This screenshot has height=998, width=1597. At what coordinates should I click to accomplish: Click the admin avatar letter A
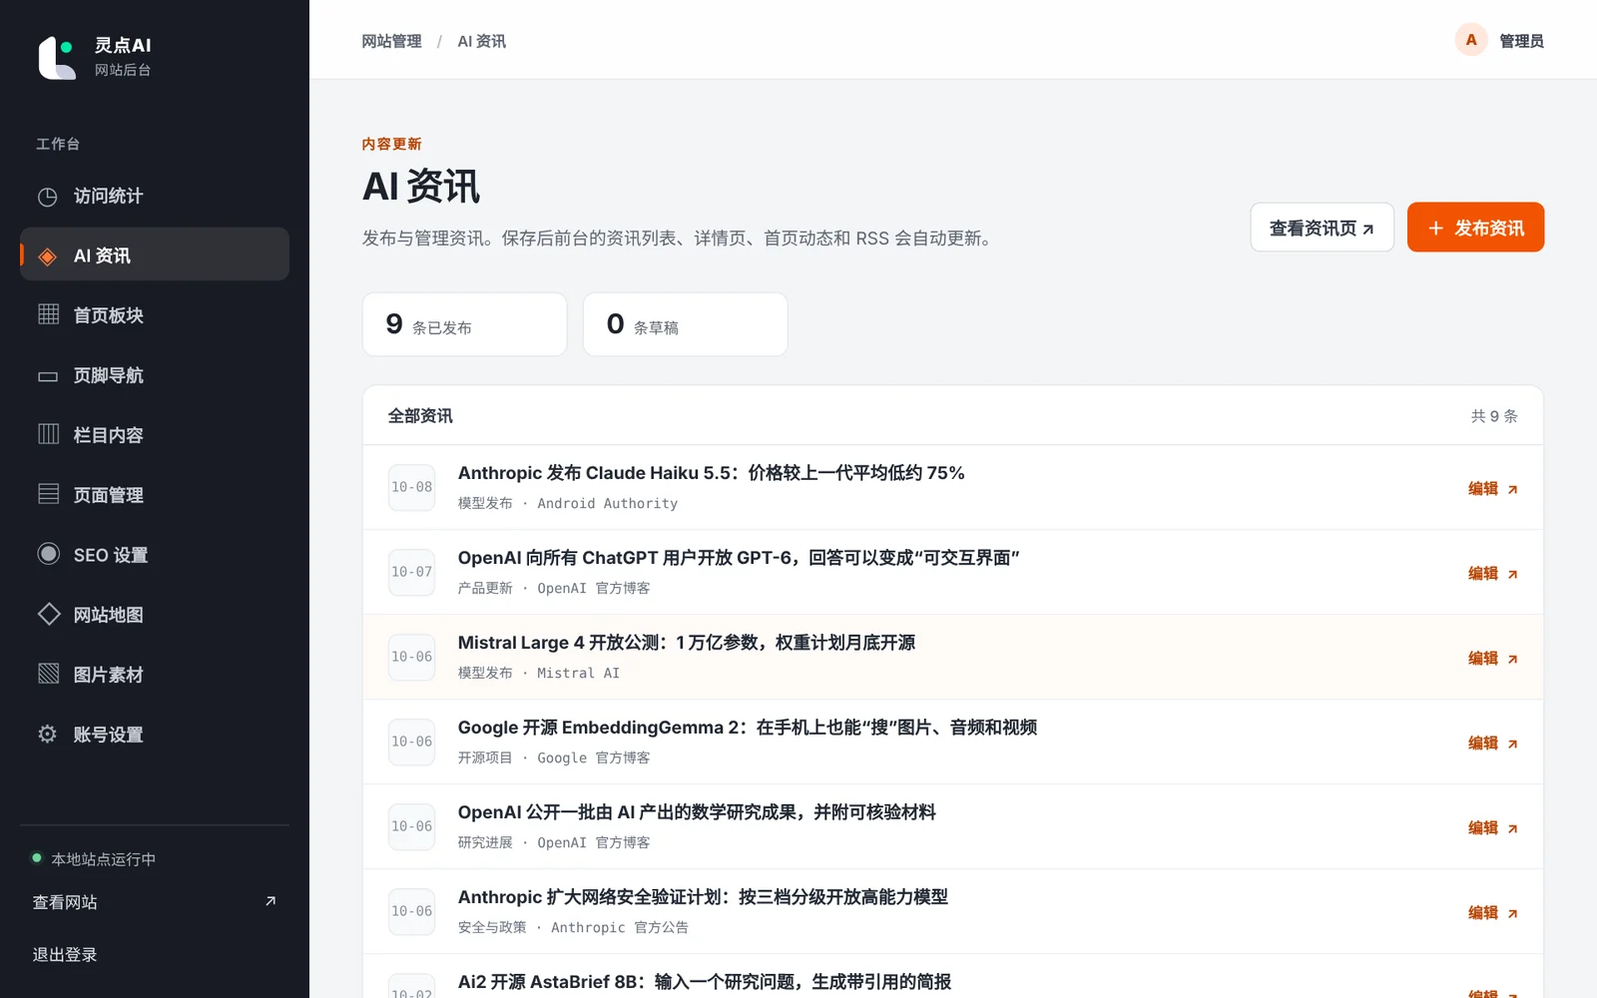tap(1471, 40)
